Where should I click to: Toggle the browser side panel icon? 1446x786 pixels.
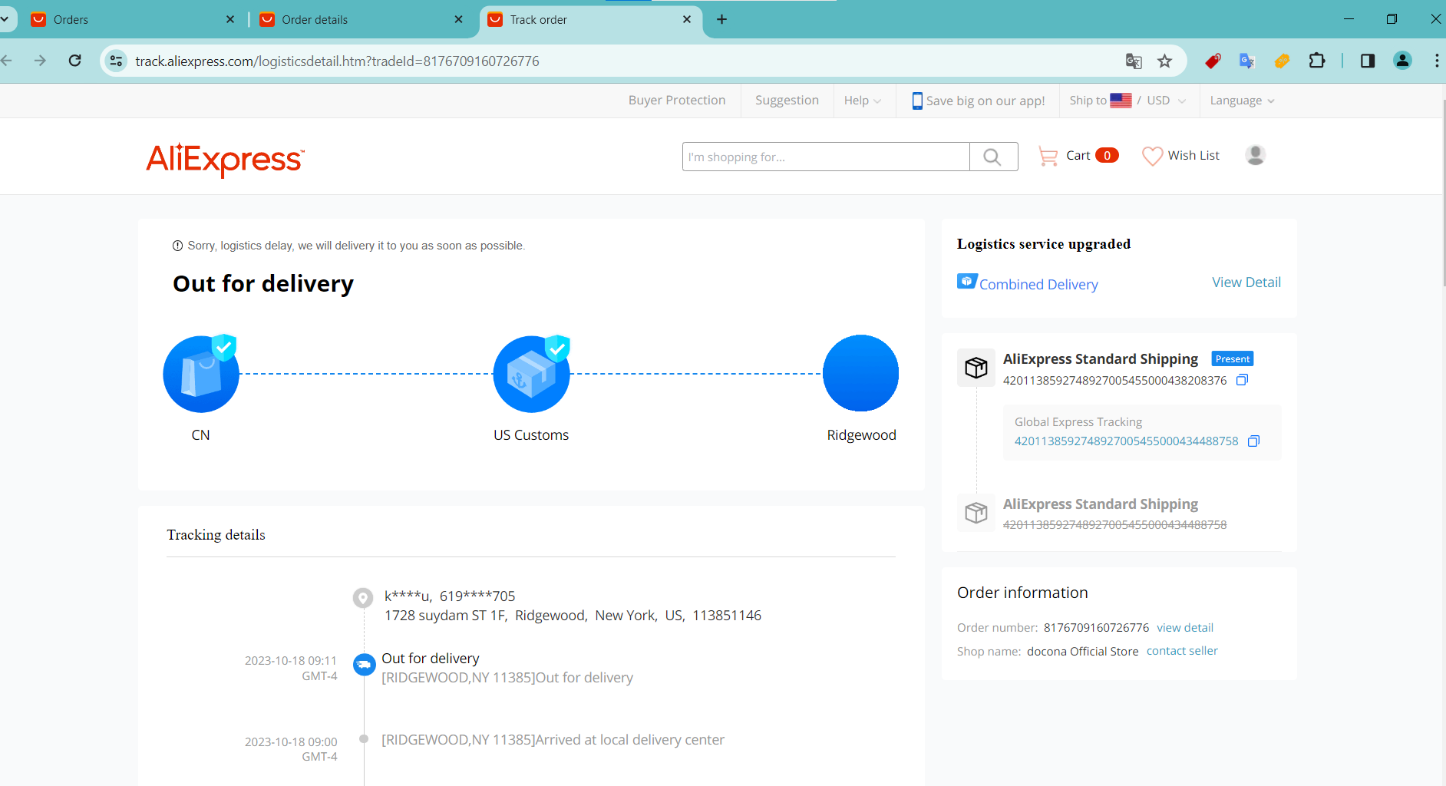(1368, 61)
